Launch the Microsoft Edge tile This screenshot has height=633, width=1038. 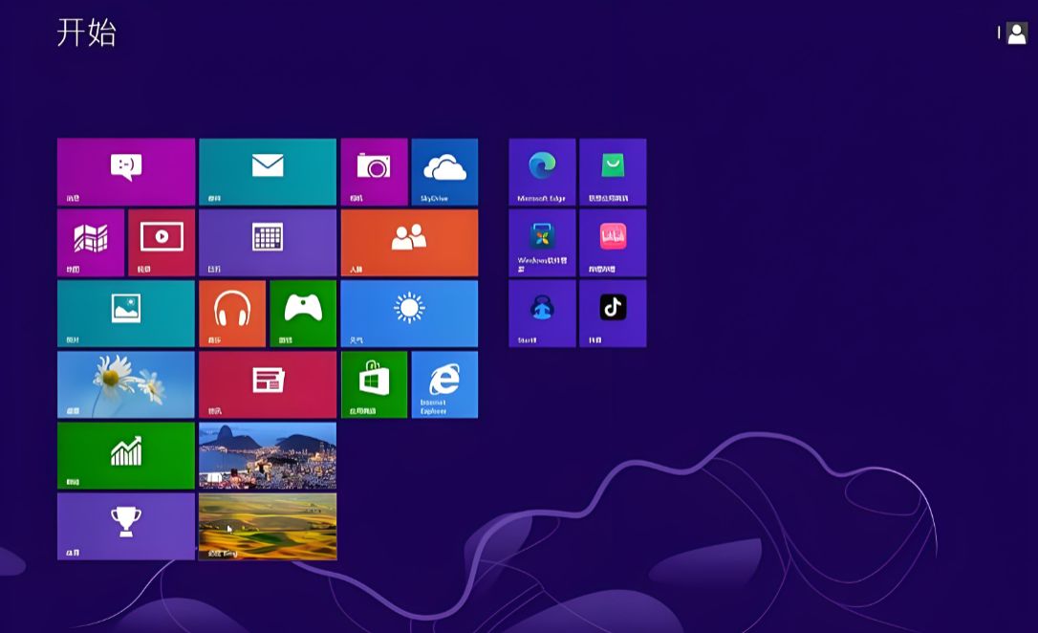tap(542, 171)
